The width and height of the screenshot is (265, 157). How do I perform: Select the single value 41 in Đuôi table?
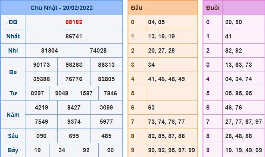pyautogui.click(x=228, y=36)
